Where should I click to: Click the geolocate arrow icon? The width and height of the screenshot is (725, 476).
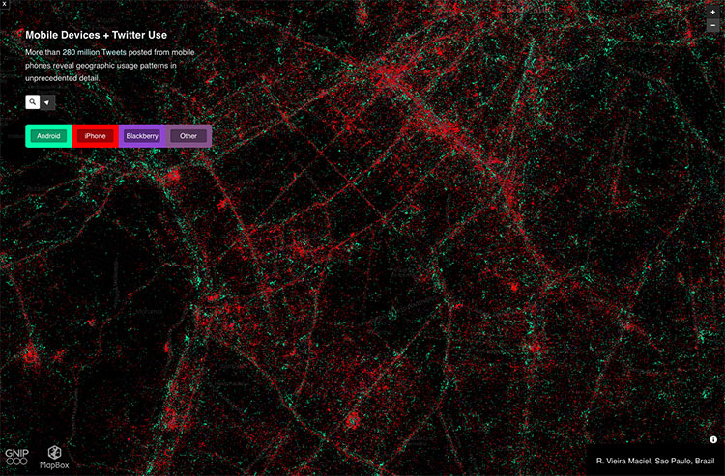pyautogui.click(x=47, y=102)
